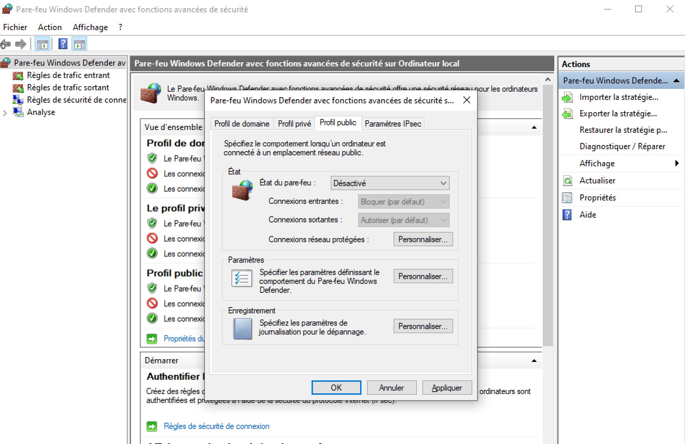The image size is (685, 444).
Task: Switch to Paramètres IPsec tab
Action: 393,124
